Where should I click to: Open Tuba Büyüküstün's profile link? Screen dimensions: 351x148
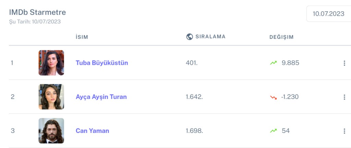point(102,63)
